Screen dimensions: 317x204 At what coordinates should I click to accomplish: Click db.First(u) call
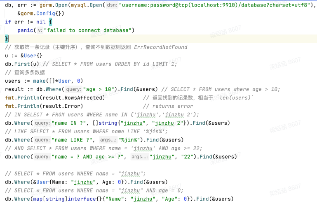pyautogui.click(x=22, y=64)
